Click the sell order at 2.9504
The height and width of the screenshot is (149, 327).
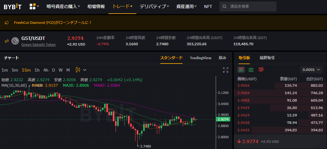point(280,93)
